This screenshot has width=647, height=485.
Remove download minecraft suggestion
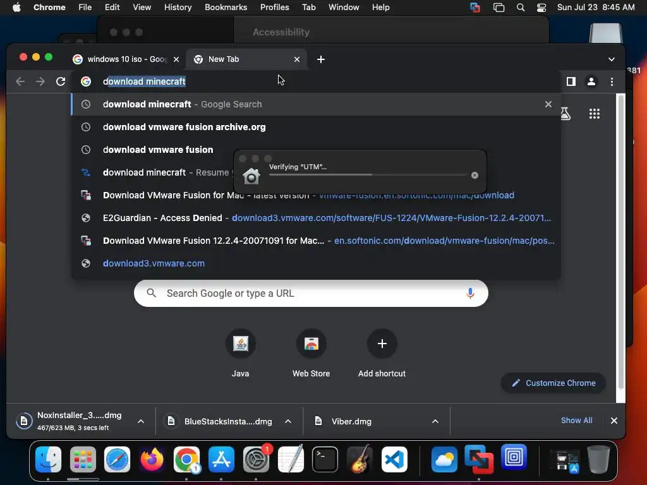tap(548, 104)
